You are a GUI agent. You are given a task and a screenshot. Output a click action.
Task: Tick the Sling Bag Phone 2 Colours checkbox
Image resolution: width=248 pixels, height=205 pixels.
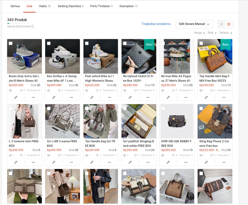click(x=201, y=108)
